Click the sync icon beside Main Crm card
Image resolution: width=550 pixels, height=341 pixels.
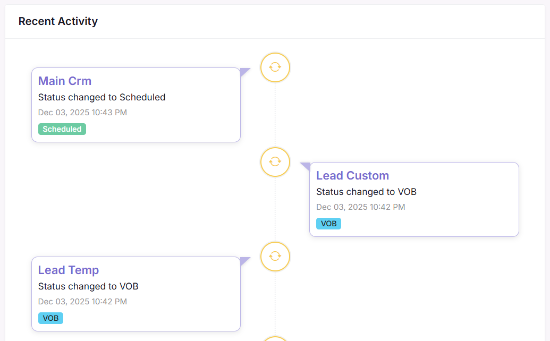pos(275,67)
